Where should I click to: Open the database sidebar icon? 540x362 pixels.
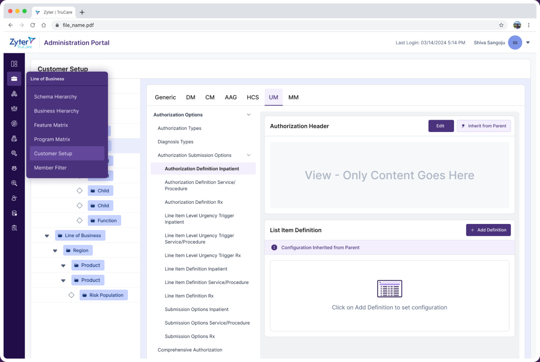tap(14, 213)
